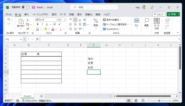Click the Undo arrow icon

click(x=9, y=19)
